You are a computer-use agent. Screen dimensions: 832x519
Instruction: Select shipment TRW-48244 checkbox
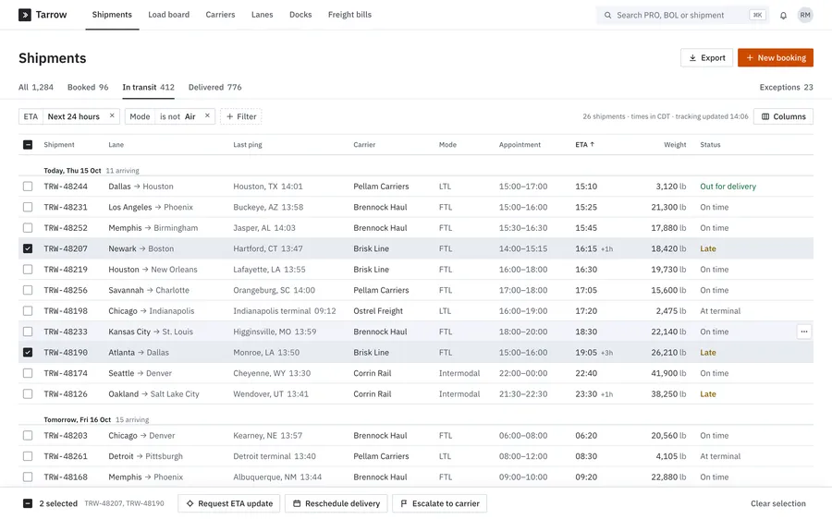pyautogui.click(x=28, y=186)
